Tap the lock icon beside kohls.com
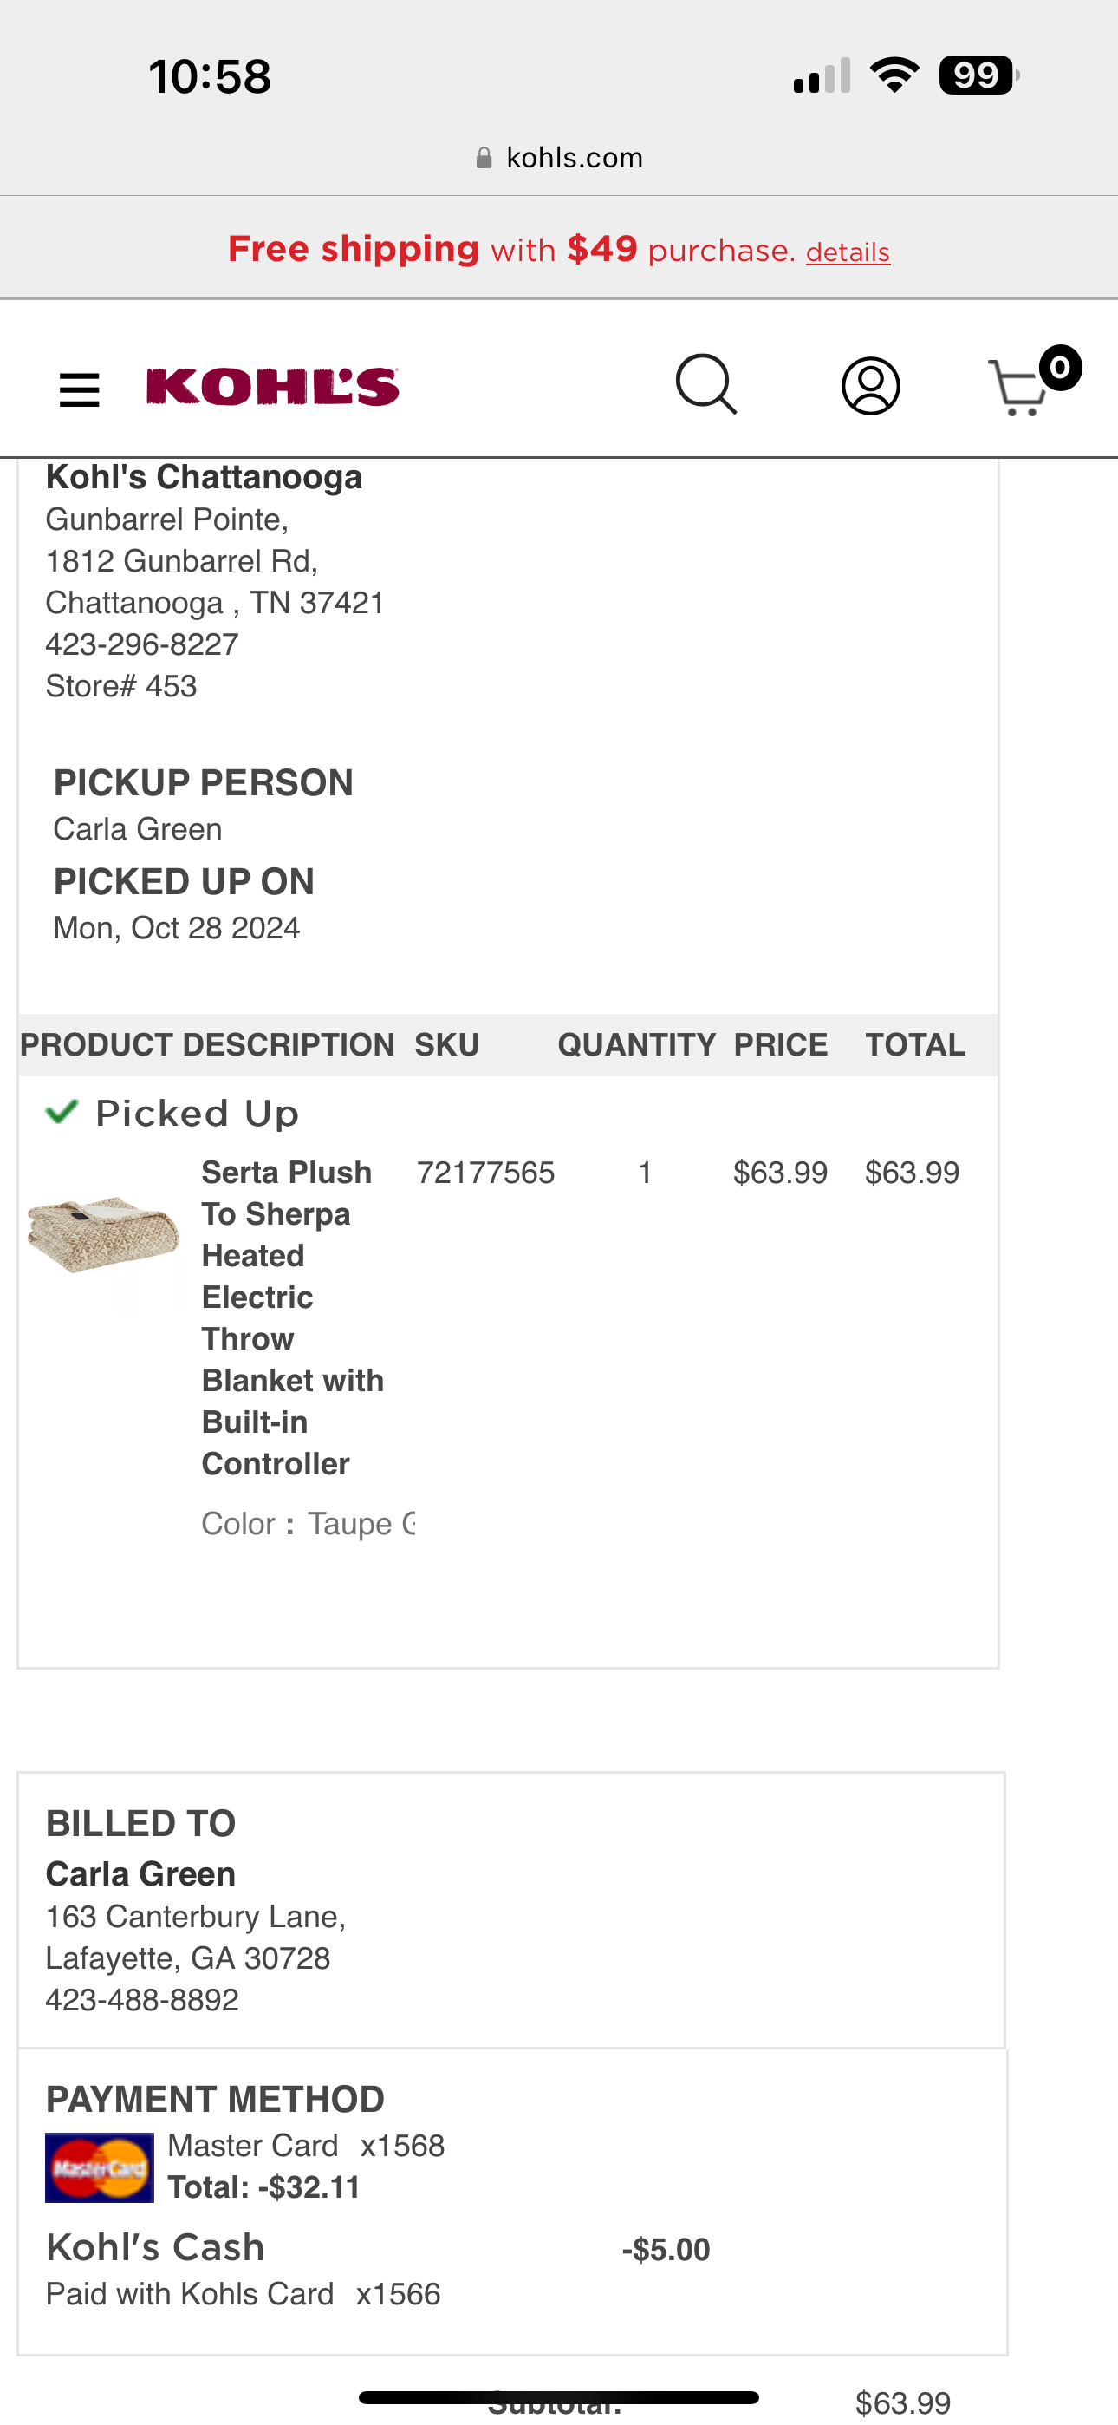This screenshot has height=2425, width=1118. point(484,158)
